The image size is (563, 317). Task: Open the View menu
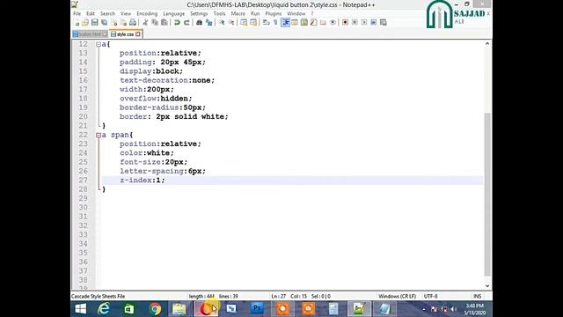point(126,13)
